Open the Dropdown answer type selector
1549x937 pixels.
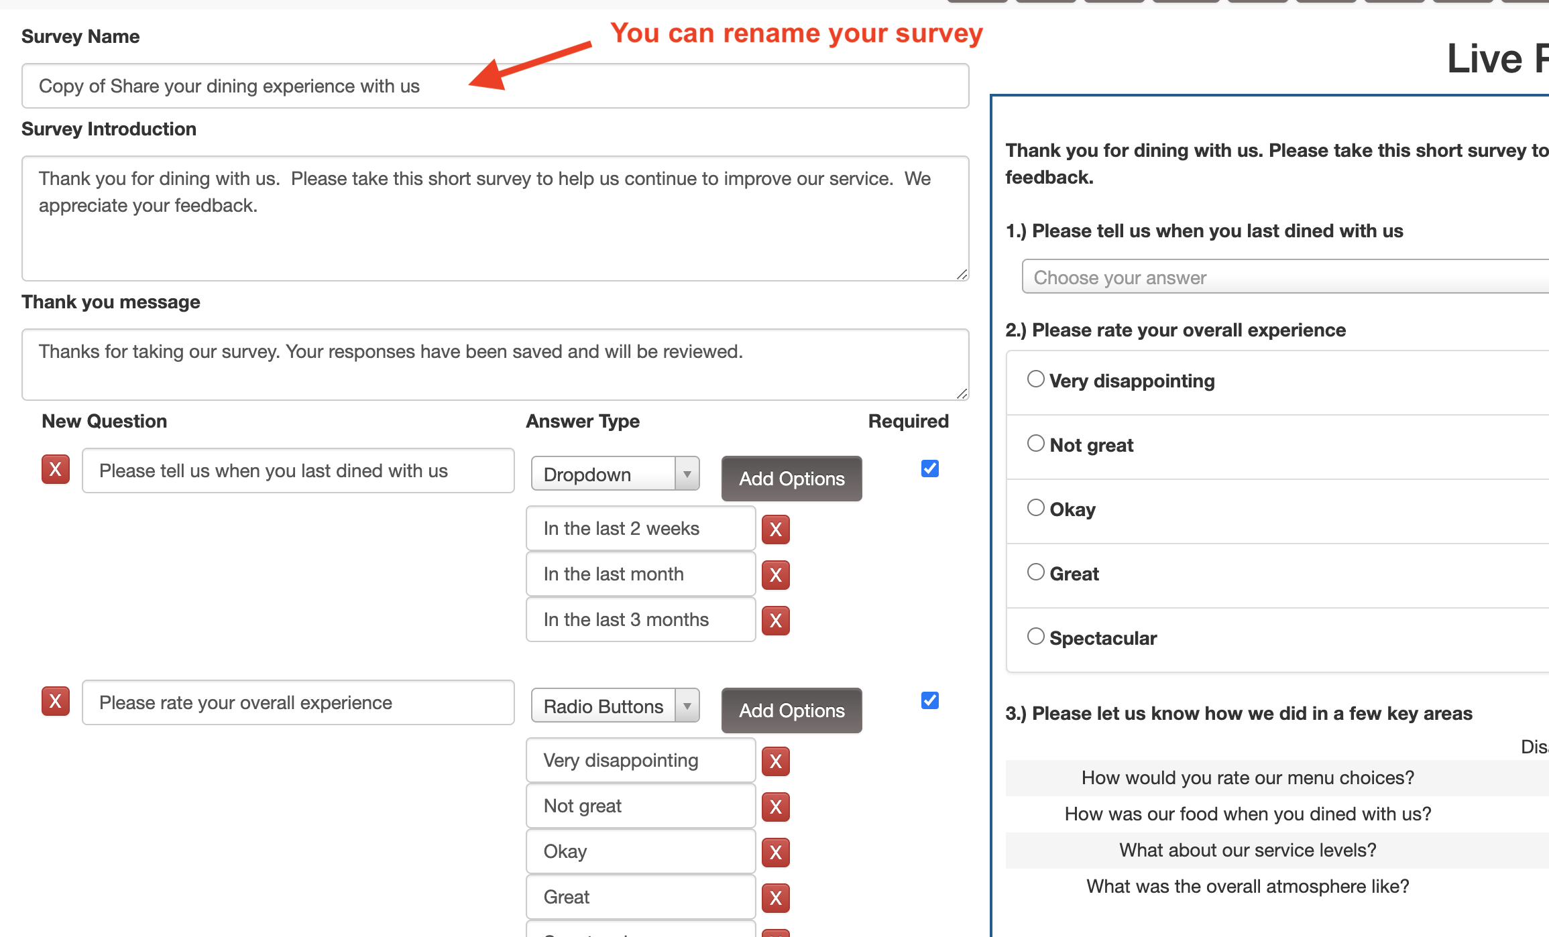pos(615,474)
